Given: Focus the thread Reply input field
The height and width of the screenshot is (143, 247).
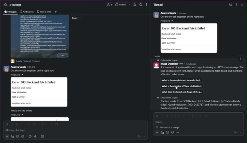Looking at the screenshot, I should (x=199, y=122).
